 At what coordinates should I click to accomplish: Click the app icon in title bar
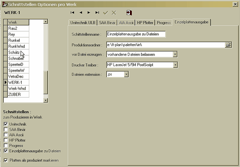(x=5, y=4)
